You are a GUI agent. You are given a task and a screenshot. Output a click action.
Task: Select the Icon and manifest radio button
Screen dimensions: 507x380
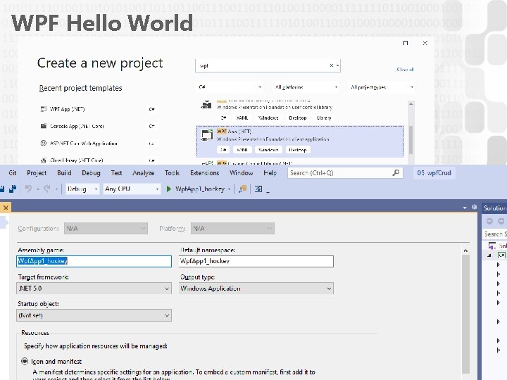25,361
